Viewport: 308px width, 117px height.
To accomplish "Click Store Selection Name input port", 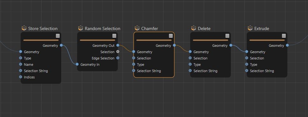I will 21,64.
